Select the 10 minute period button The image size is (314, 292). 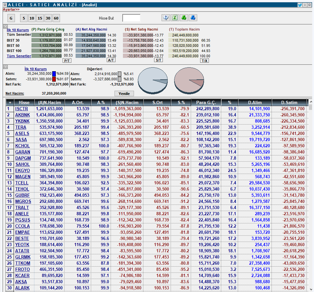click(x=32, y=18)
